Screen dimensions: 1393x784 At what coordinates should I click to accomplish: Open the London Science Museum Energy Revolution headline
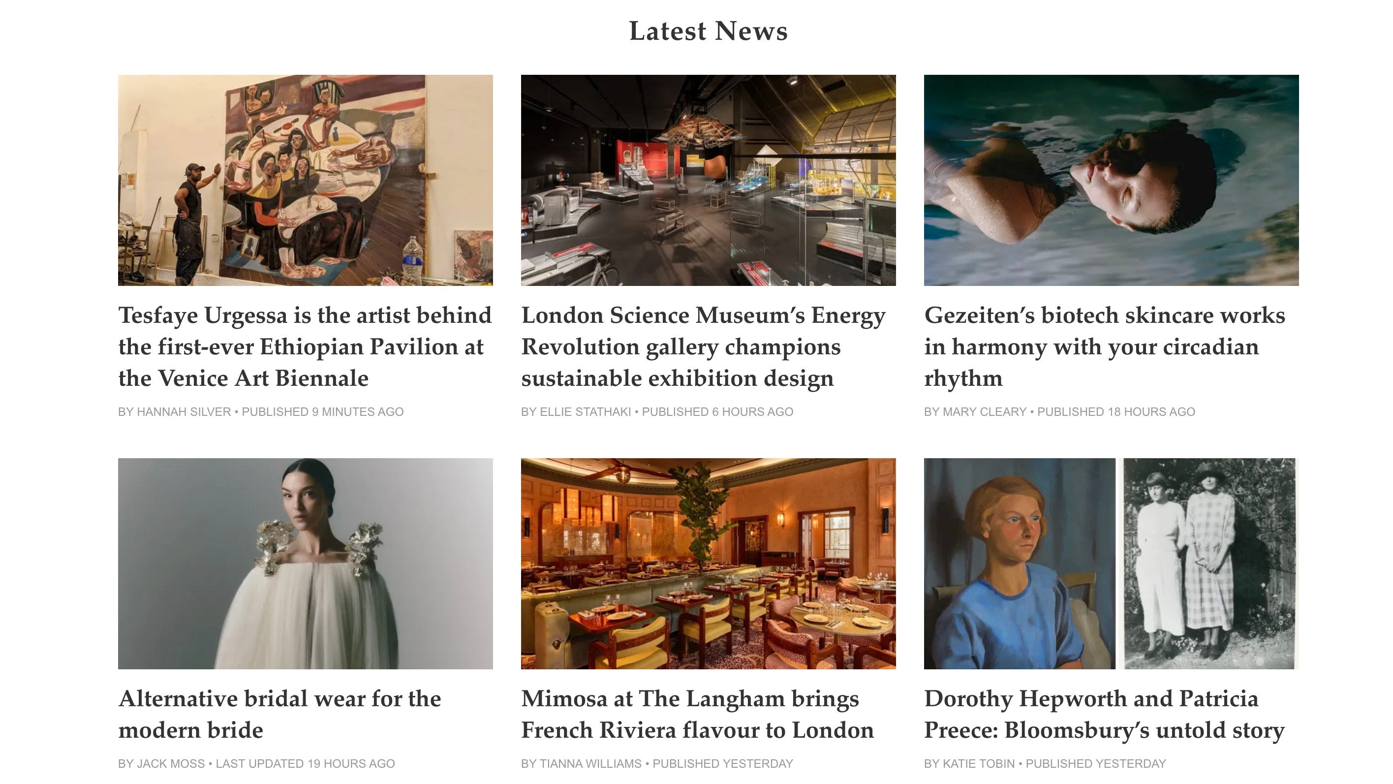(704, 346)
